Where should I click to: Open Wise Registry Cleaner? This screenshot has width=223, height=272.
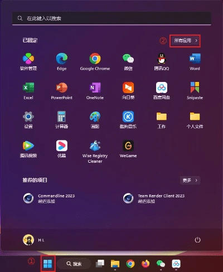(x=95, y=152)
